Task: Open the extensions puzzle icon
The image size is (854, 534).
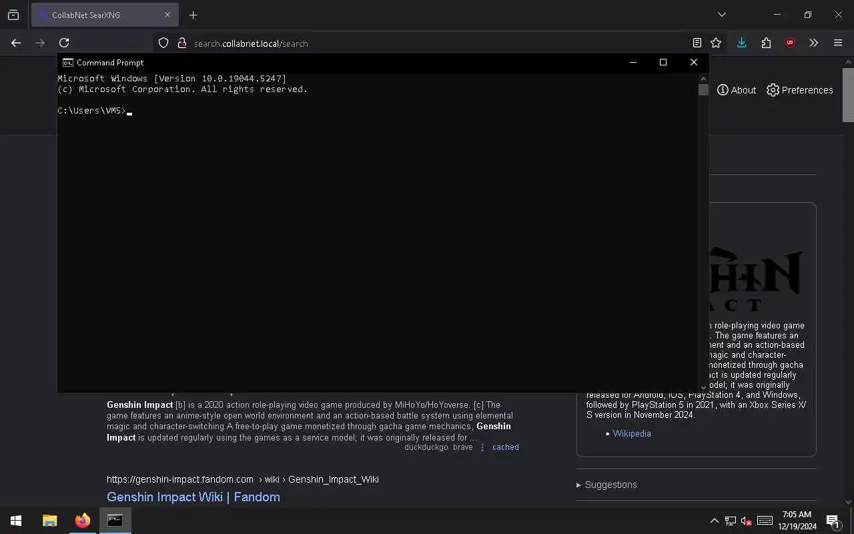Action: [x=766, y=43]
